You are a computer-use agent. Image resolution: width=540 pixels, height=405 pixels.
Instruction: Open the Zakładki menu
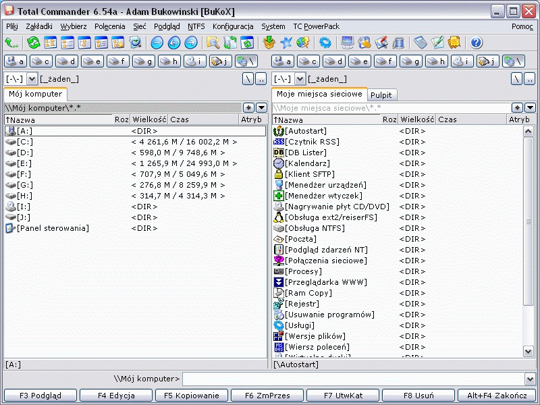pyautogui.click(x=39, y=26)
